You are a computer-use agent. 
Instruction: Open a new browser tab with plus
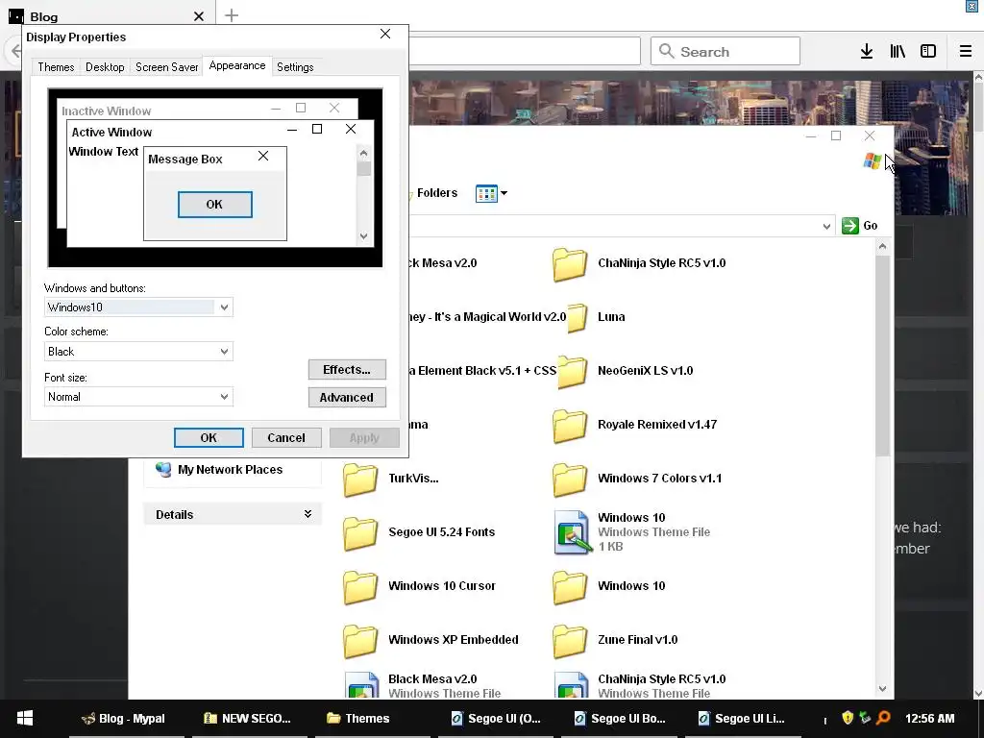tap(232, 15)
